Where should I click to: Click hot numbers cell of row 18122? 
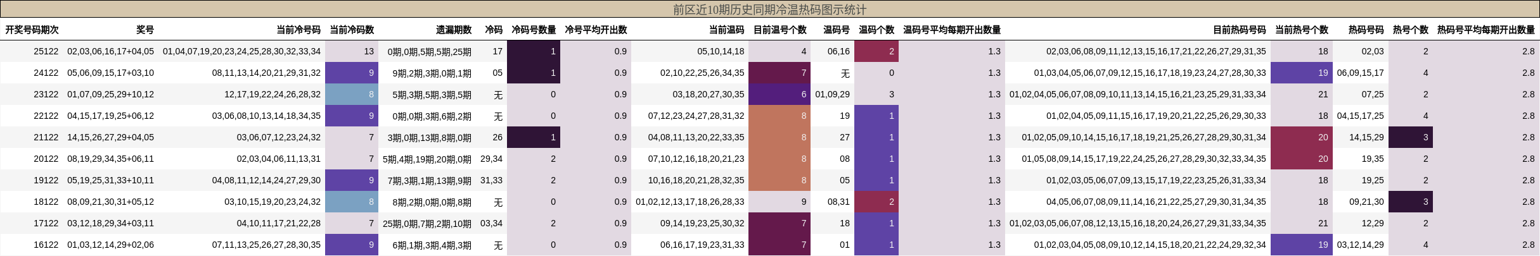pyautogui.click(x=1156, y=202)
